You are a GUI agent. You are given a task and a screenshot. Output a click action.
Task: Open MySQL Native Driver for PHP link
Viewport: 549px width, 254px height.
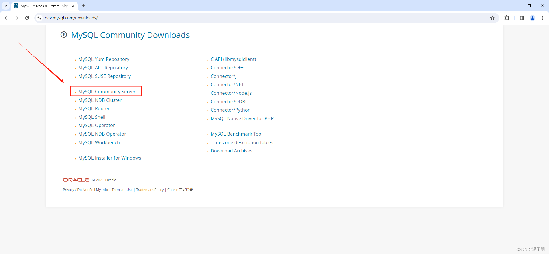(x=242, y=118)
